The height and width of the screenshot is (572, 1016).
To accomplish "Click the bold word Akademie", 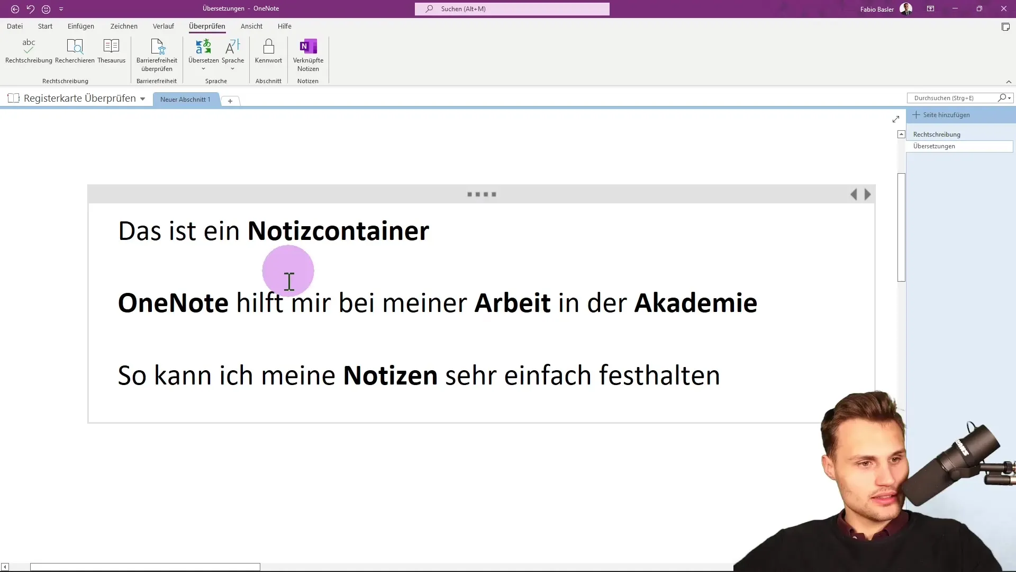I will coord(695,303).
